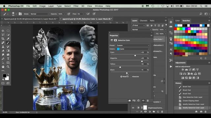Viewport: 211px width, 118px height.
Task: Click view previous state icon in Properties
Action: pyautogui.click(x=134, y=101)
